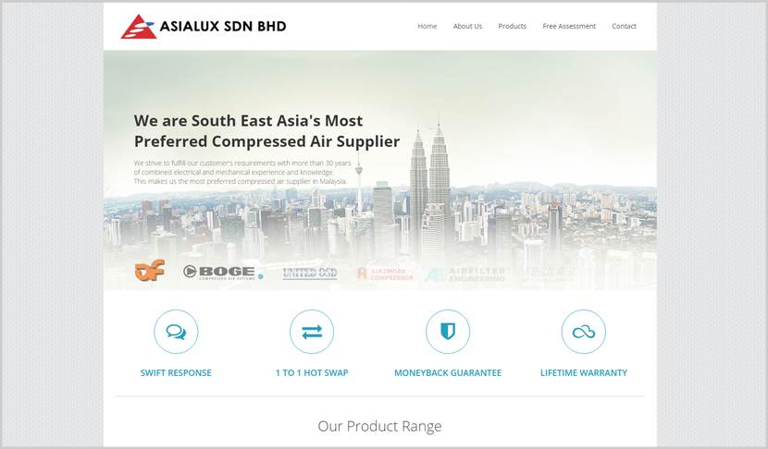This screenshot has height=449, width=768.
Task: Click the Airfilter Engineering logo
Action: coord(465,275)
